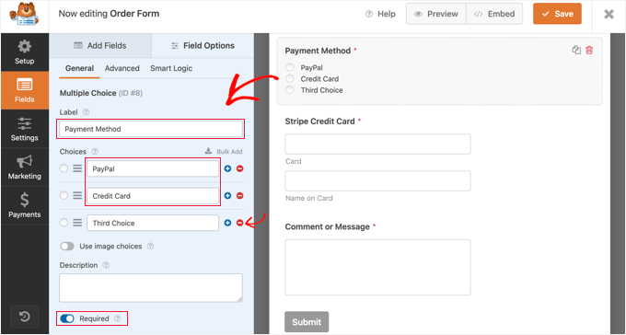Remove the Credit Card choice

(x=239, y=196)
